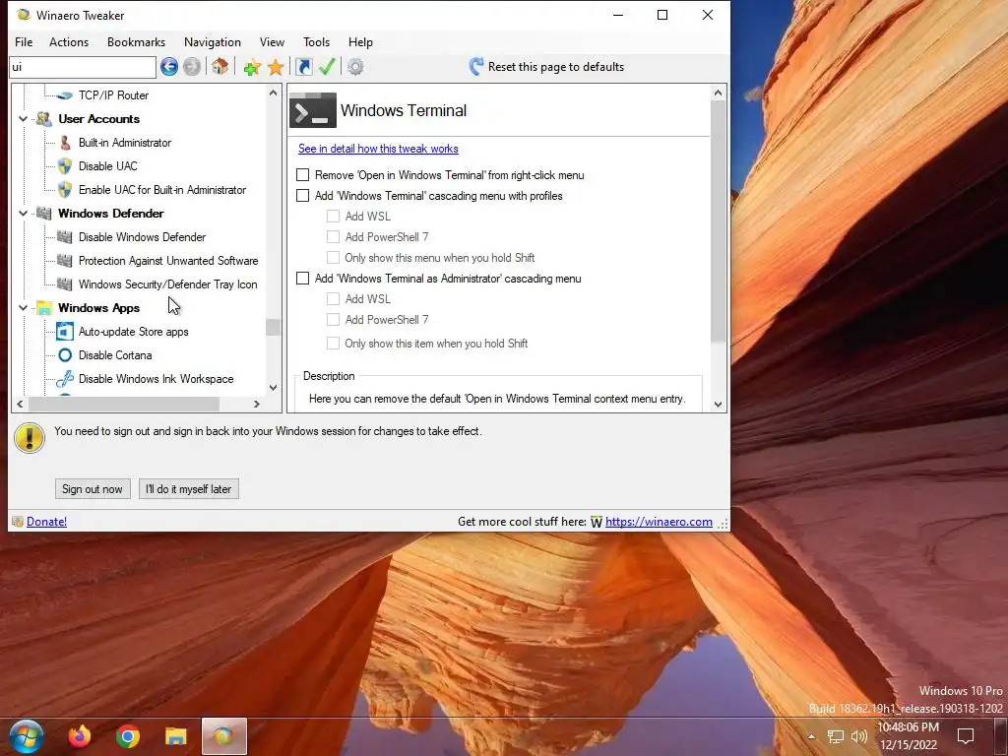
Task: Collapse the User Accounts tree node
Action: click(x=24, y=119)
